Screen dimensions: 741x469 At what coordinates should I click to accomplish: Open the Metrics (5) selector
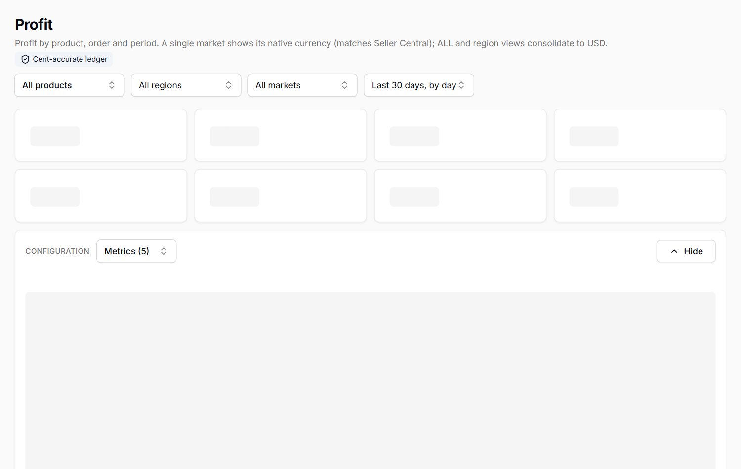[x=136, y=251]
